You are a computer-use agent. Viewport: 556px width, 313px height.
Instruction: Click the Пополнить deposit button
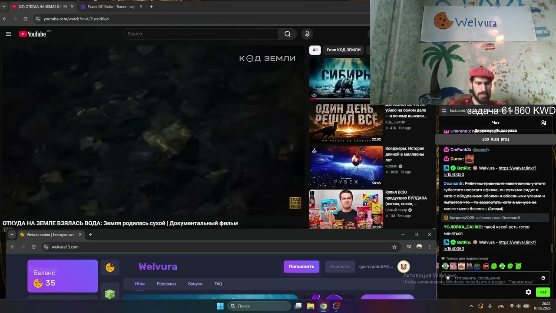(x=301, y=266)
